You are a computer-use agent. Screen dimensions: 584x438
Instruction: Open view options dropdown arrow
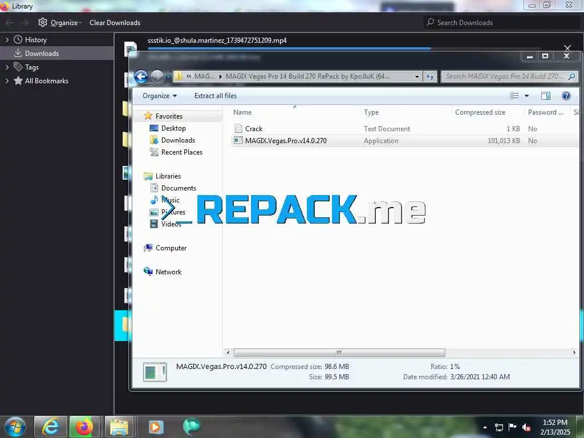pos(526,96)
